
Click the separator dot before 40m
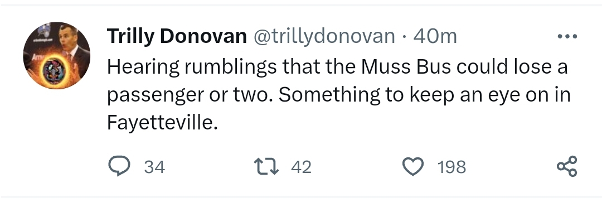click(404, 37)
